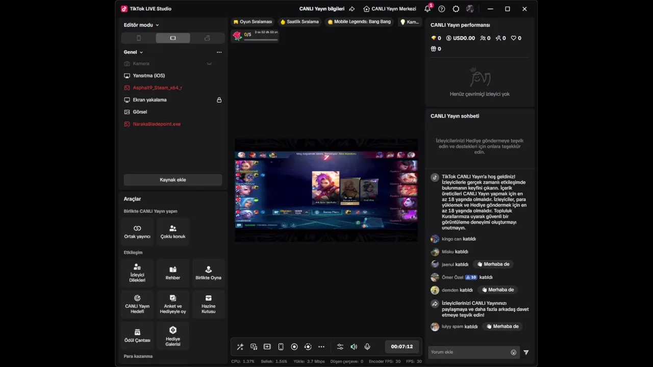The image size is (653, 367).
Task: Open the Oyun Sıralaması tab
Action: coord(253,22)
